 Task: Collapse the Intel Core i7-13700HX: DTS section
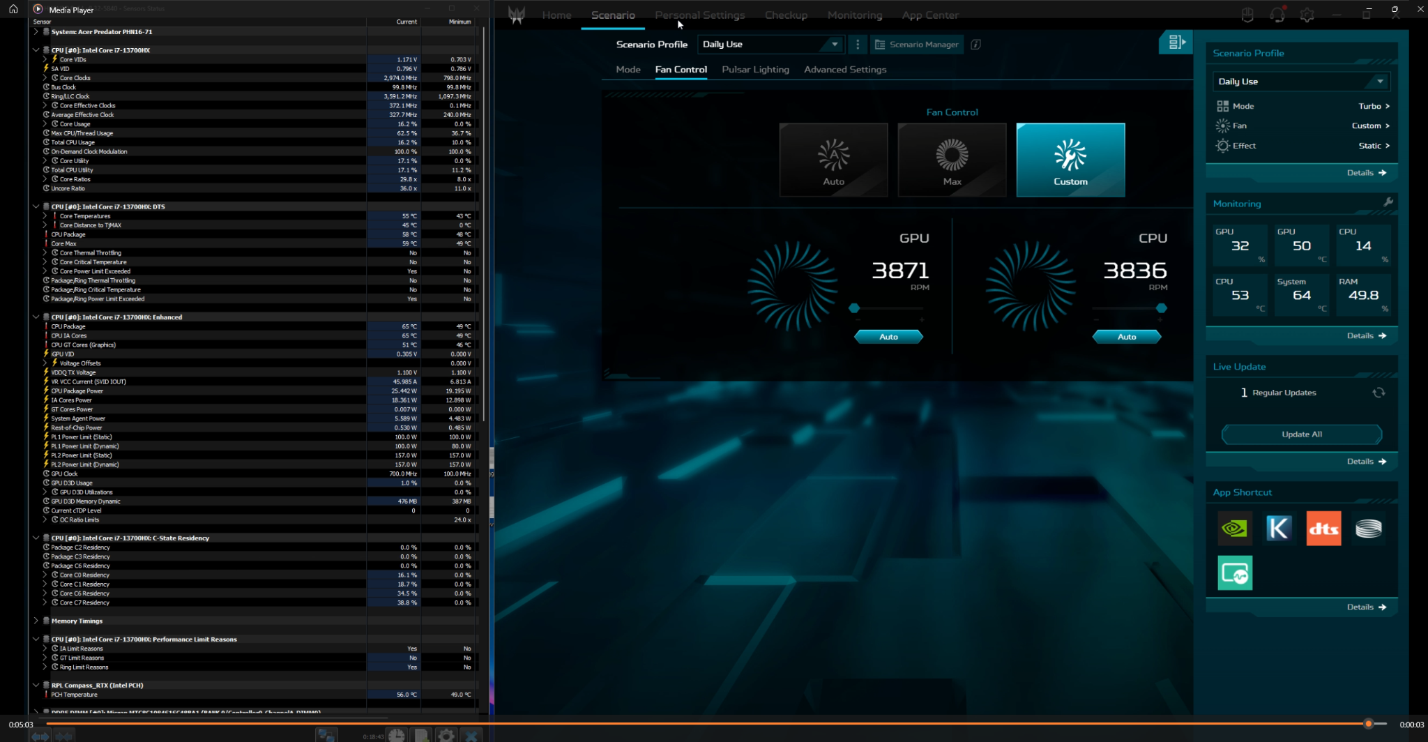click(36, 206)
